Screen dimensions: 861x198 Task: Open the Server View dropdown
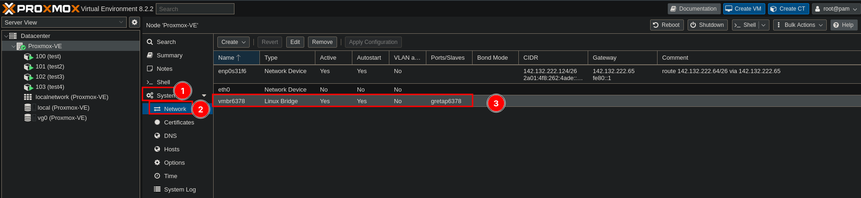coord(64,22)
